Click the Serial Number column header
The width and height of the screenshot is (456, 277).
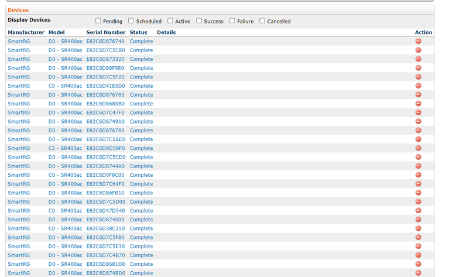[x=106, y=32]
